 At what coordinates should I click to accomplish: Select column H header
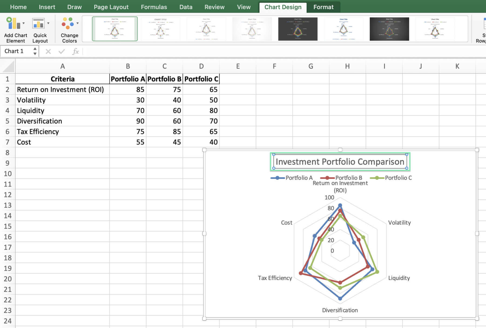coord(347,66)
